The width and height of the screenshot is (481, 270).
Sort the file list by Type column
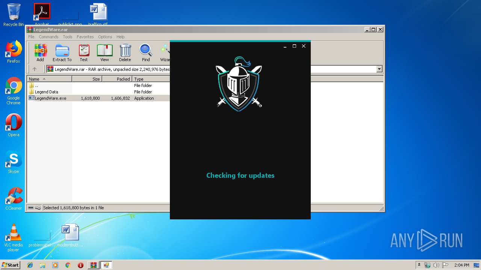point(151,79)
